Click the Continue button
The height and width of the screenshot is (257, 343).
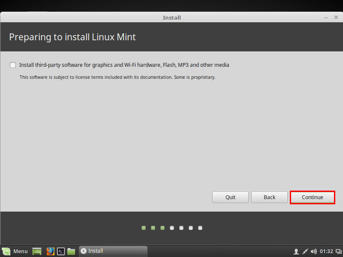point(313,197)
